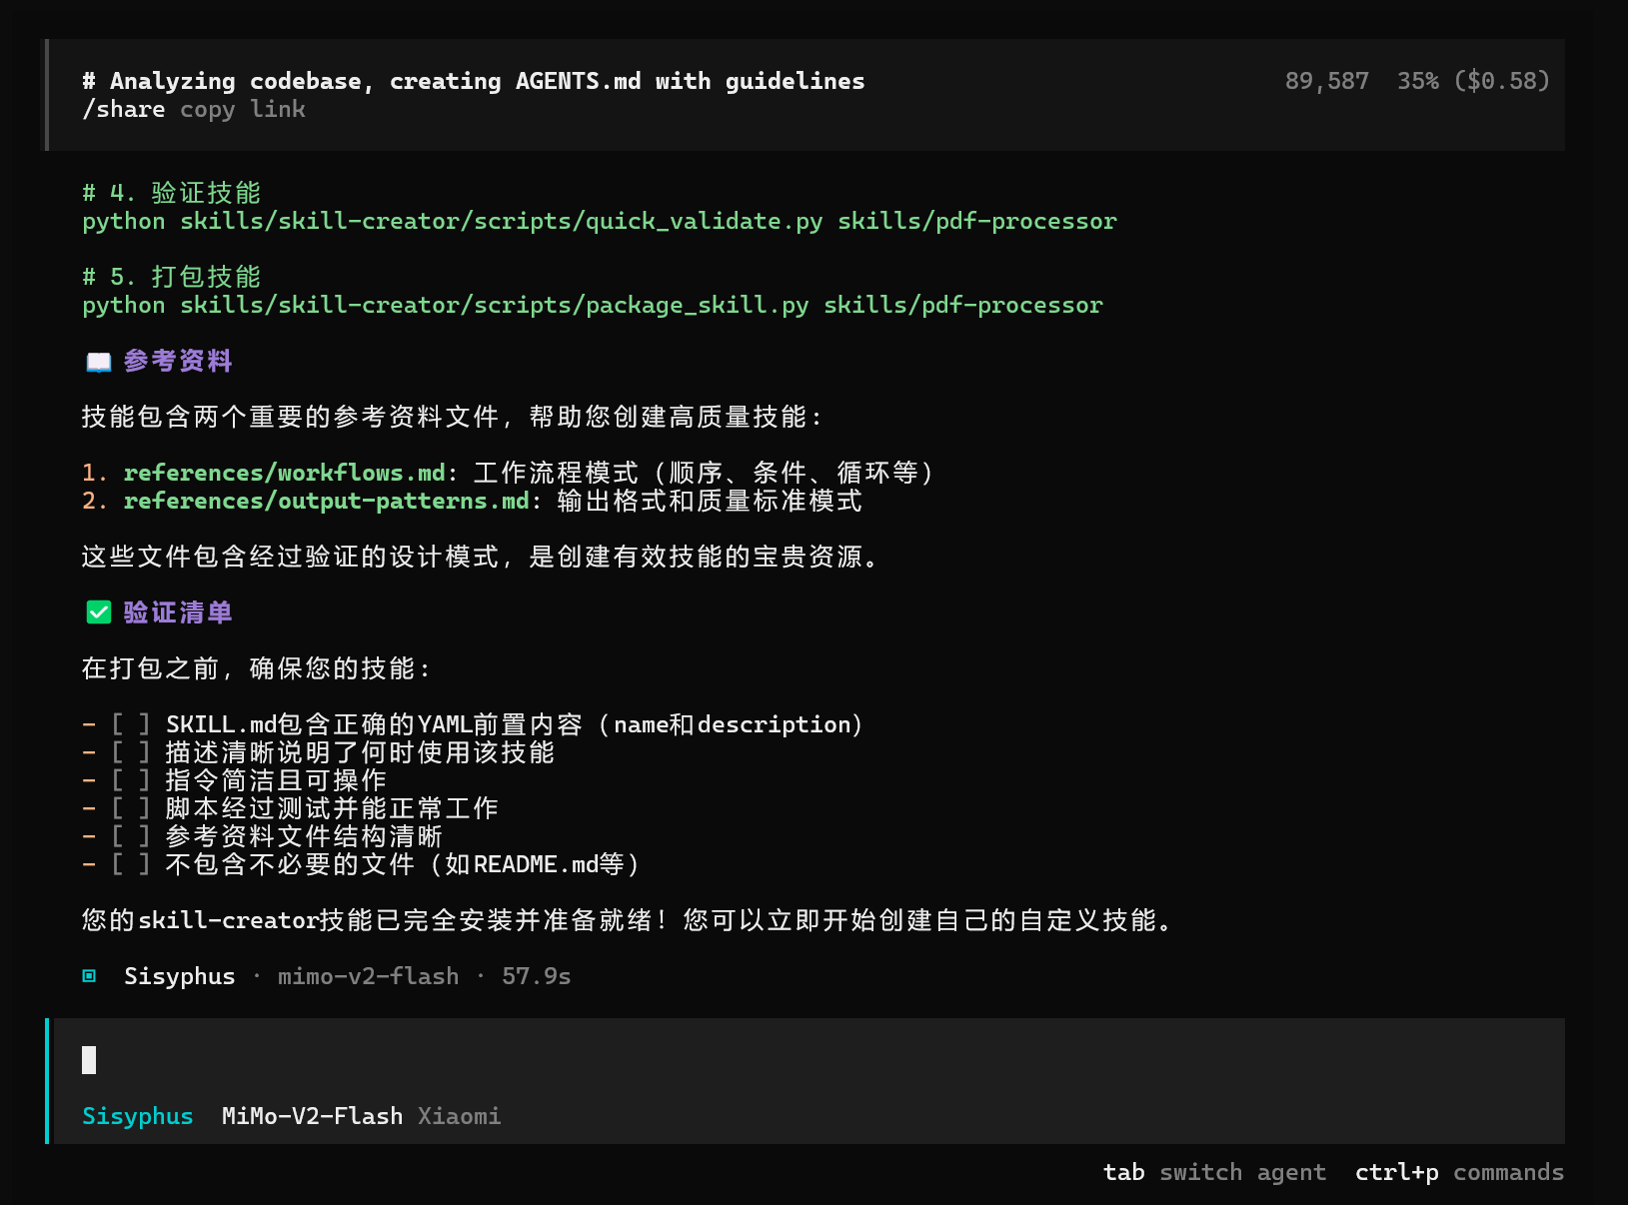
Task: Click the Xiaomi provider label
Action: [x=459, y=1116]
